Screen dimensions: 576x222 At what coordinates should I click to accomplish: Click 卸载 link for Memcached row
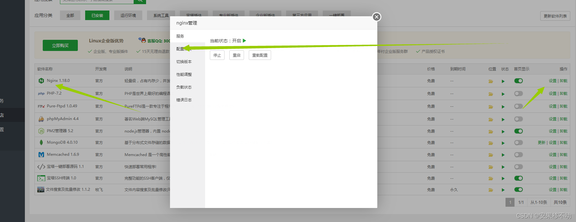pyautogui.click(x=564, y=155)
